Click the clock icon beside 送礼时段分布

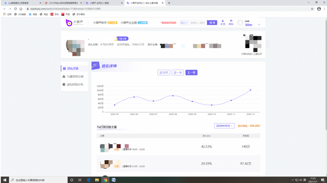click(64, 84)
